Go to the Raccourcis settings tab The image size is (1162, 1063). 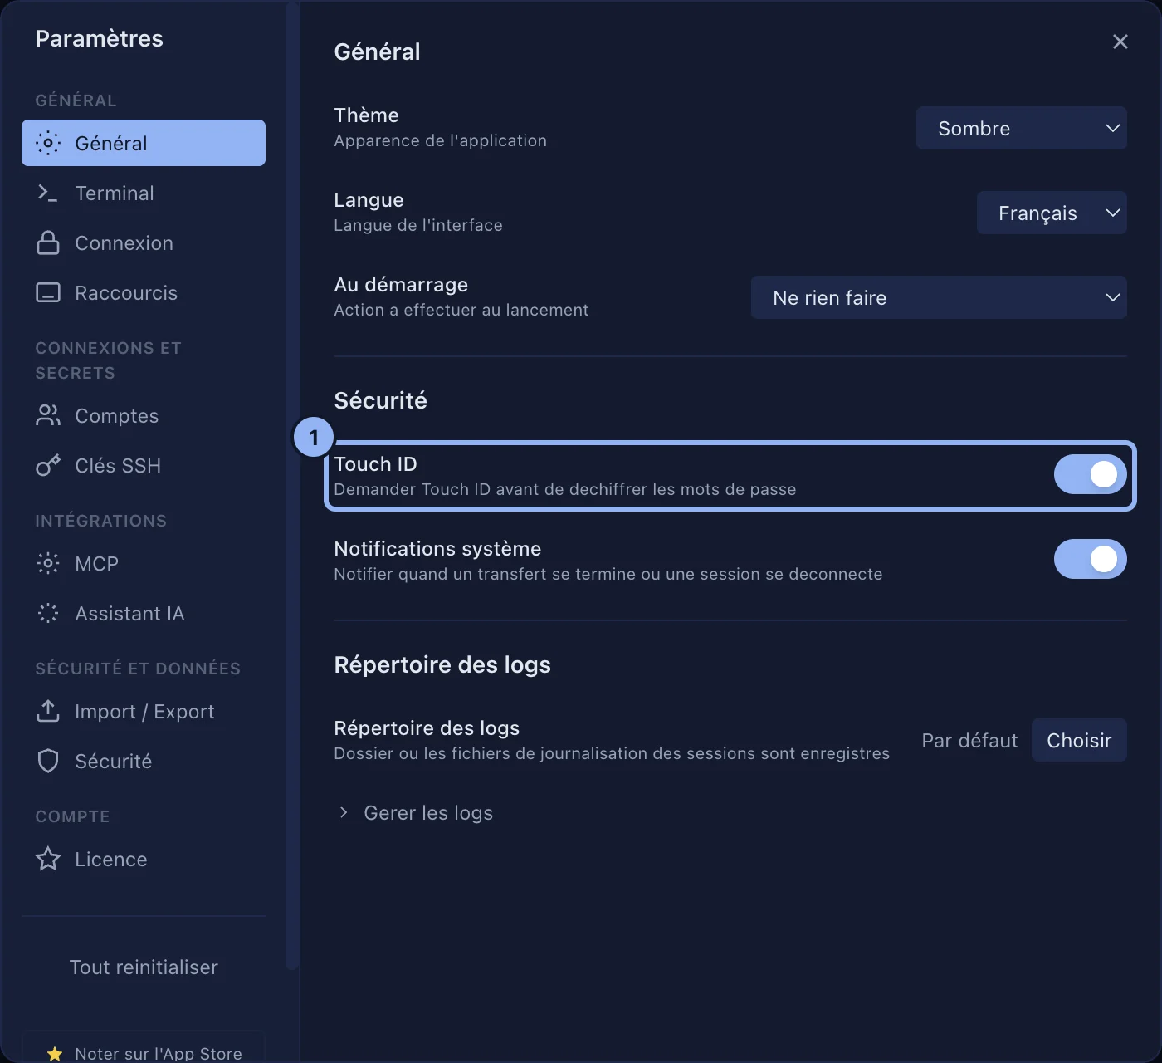pyautogui.click(x=144, y=292)
